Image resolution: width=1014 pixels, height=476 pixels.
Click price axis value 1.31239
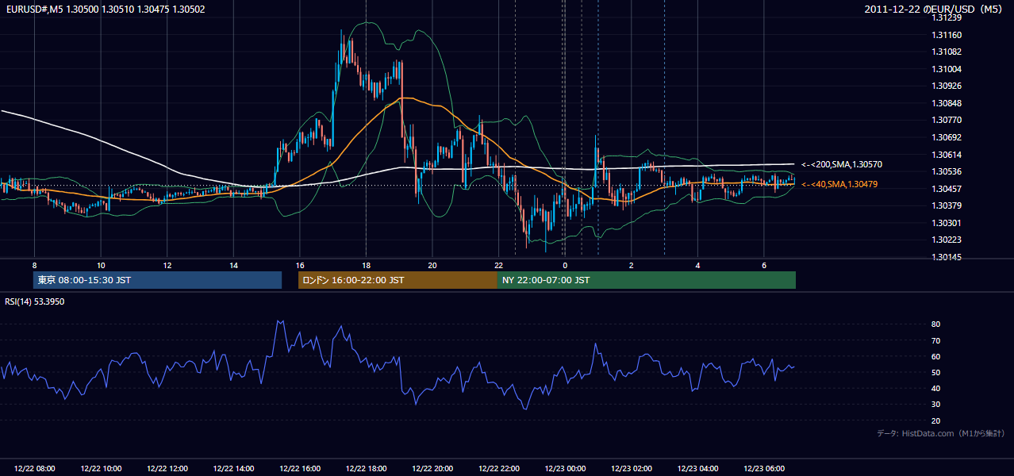point(947,17)
